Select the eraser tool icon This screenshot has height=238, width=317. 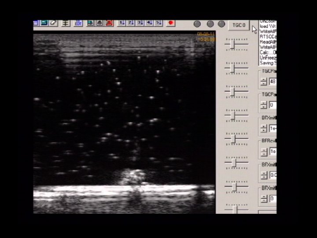[x=54, y=23]
